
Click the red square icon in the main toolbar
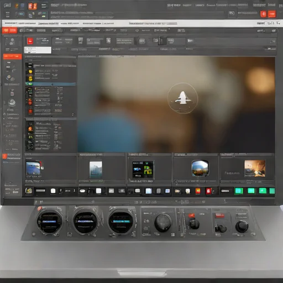point(30,41)
